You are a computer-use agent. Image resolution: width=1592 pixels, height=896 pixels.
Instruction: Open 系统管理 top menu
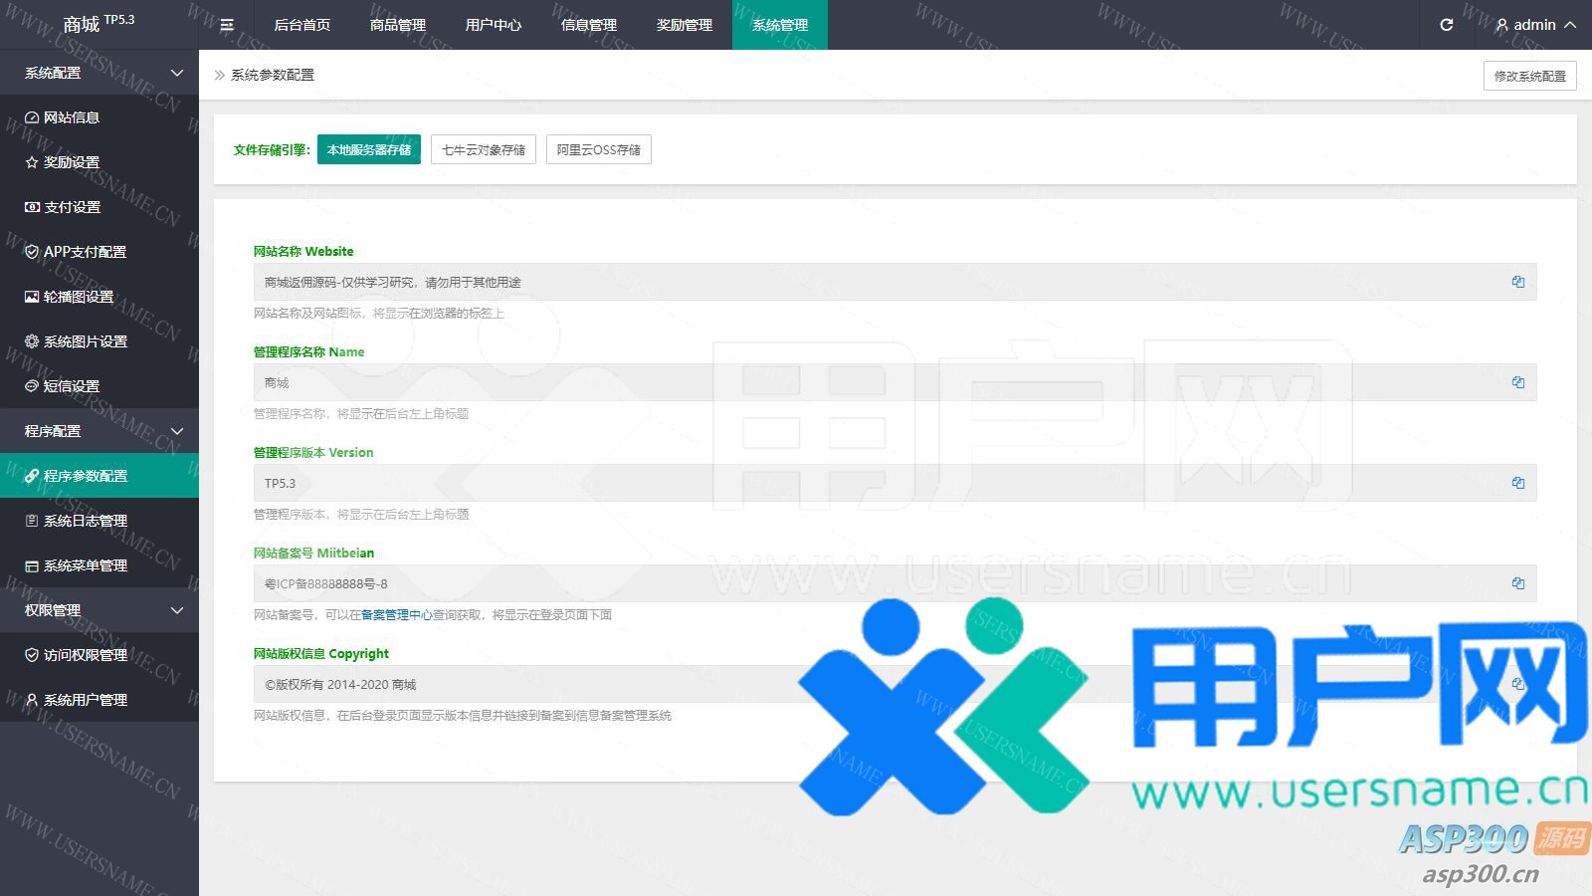pos(780,25)
